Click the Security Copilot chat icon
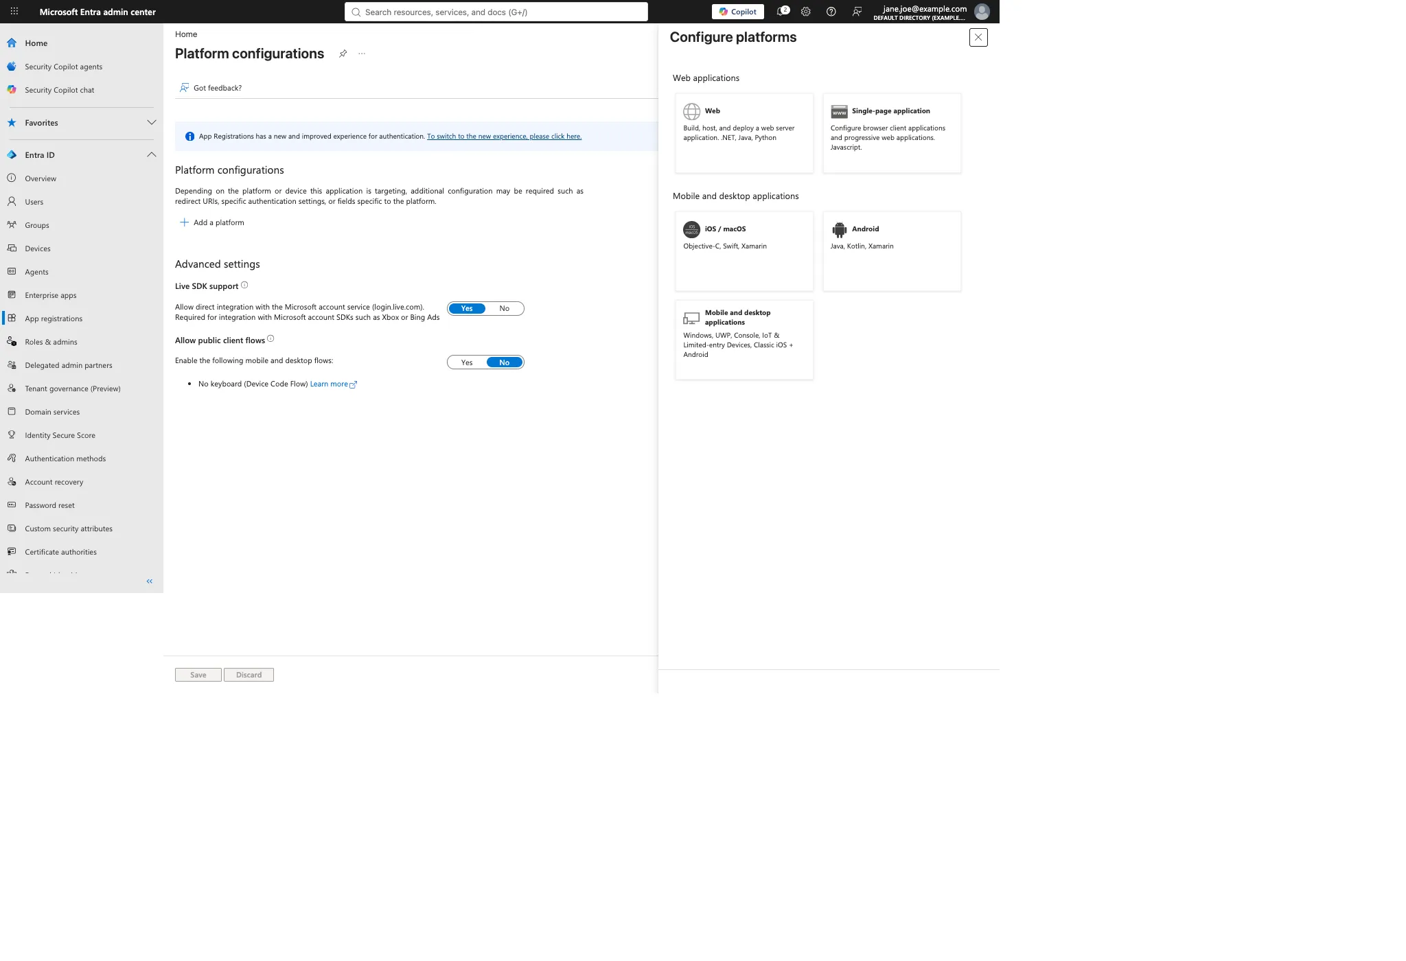This screenshot has width=1406, height=961. pos(12,90)
